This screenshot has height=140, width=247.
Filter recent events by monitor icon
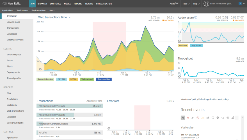coord(213,118)
